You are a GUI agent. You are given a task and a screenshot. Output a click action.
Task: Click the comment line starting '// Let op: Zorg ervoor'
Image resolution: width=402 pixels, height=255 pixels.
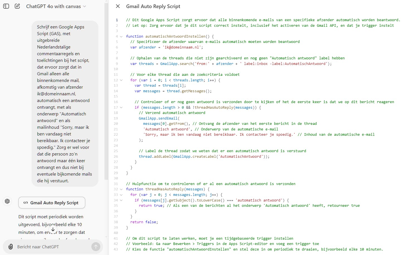tap(260, 25)
